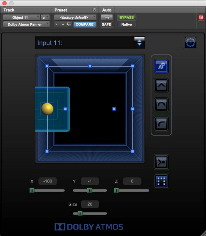
Task: Click the Size value field showing 20
Action: [90, 204]
